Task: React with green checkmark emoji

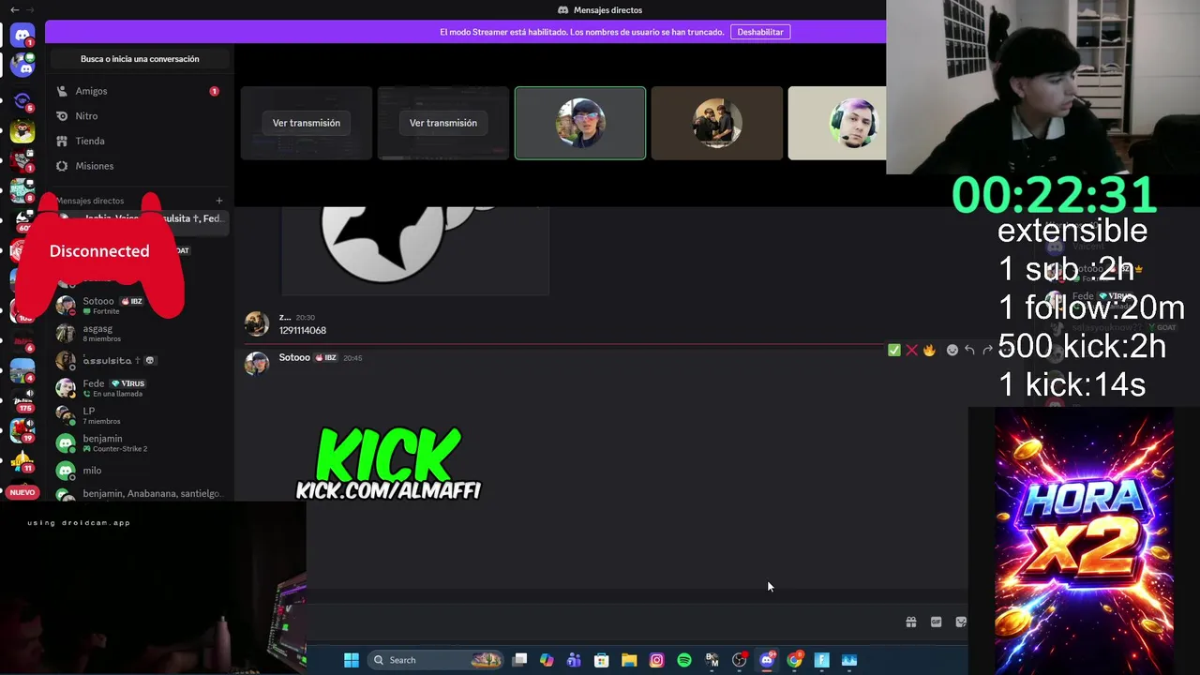Action: click(894, 350)
